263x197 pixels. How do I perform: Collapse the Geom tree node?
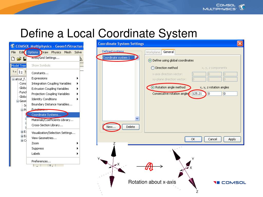pos(17,101)
